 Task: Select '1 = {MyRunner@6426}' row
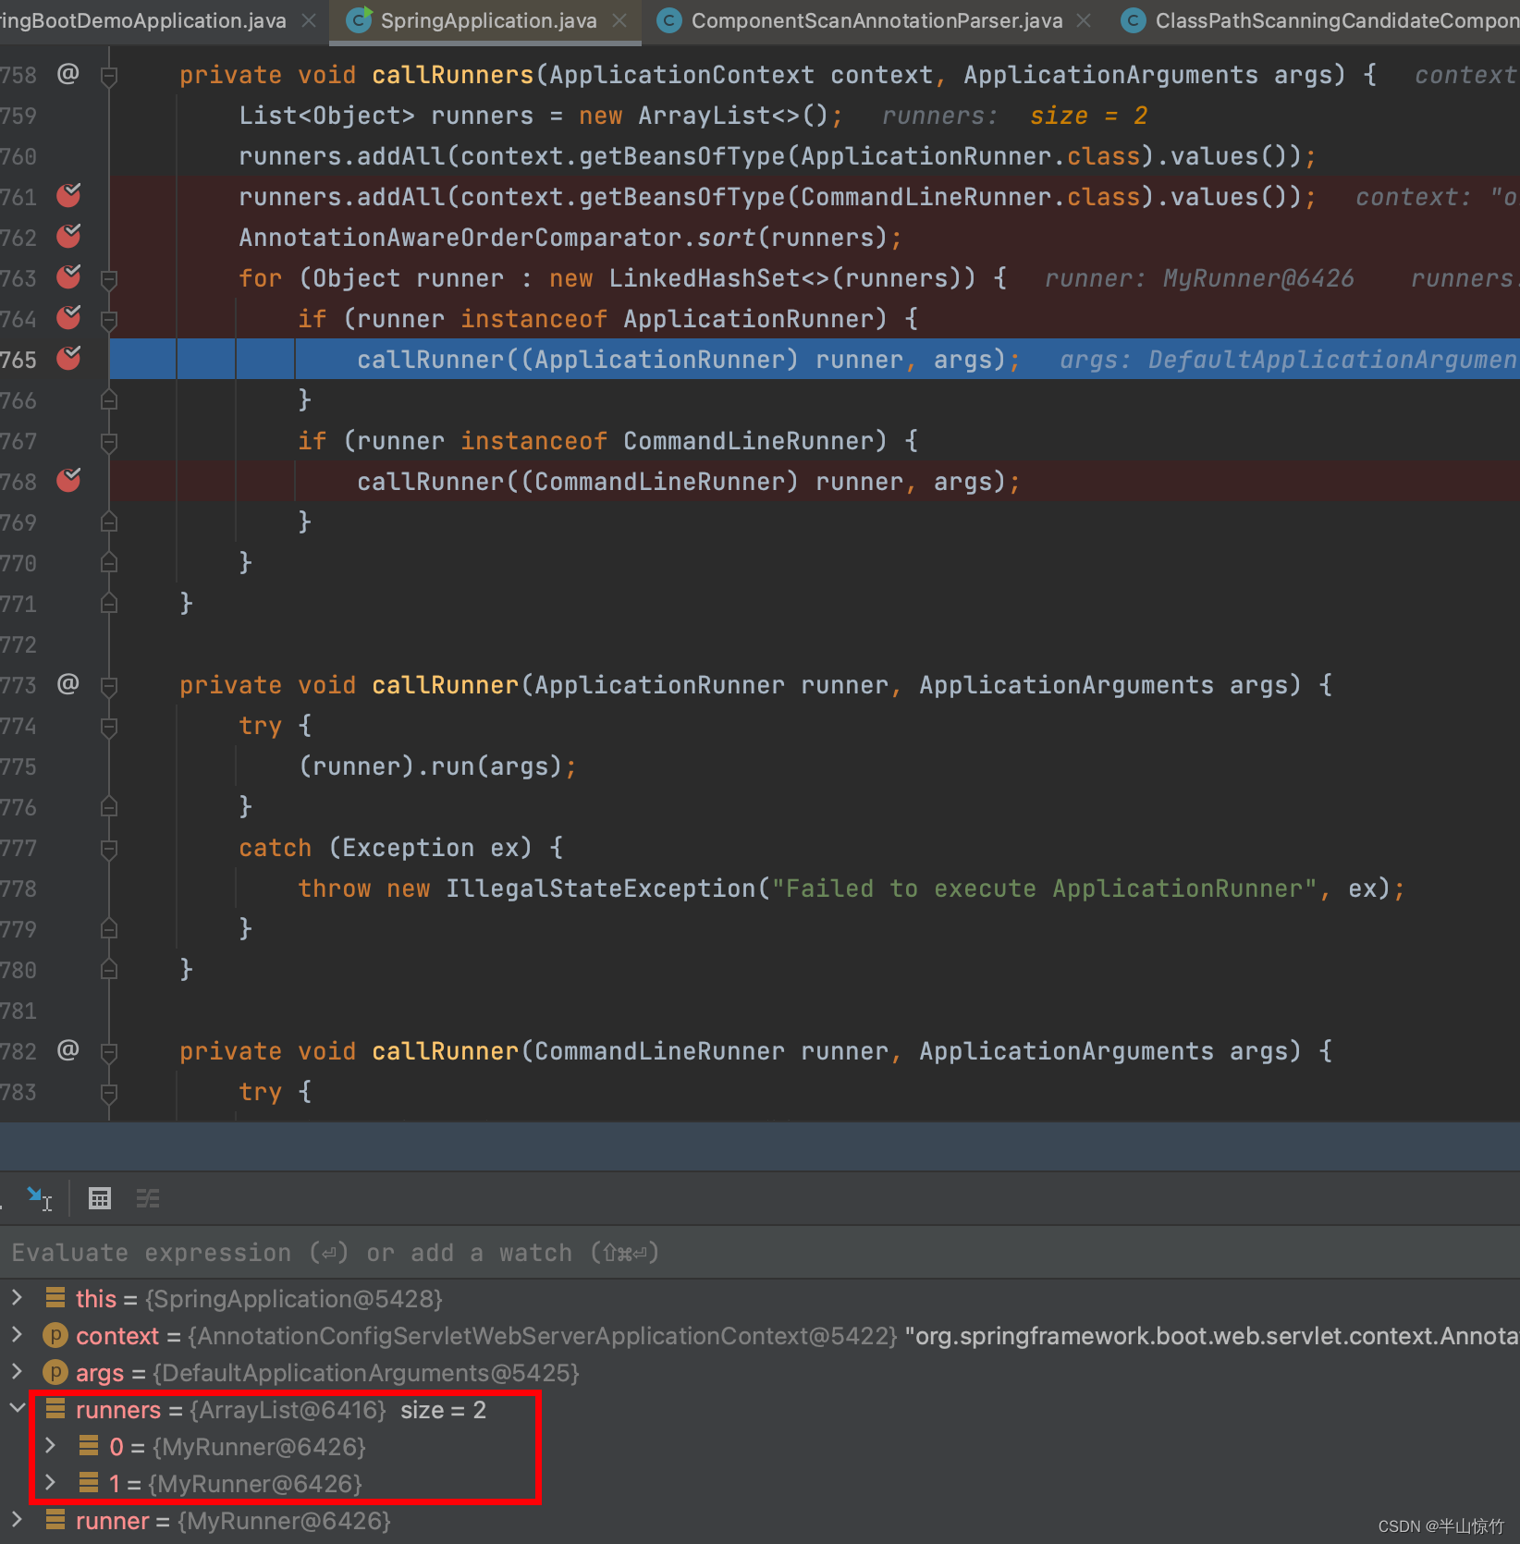click(x=760, y=1483)
